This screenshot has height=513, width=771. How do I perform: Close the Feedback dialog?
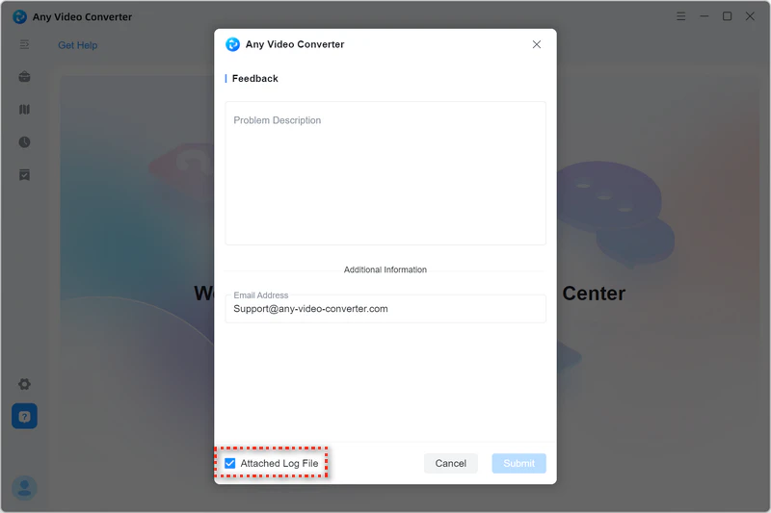[x=537, y=44]
